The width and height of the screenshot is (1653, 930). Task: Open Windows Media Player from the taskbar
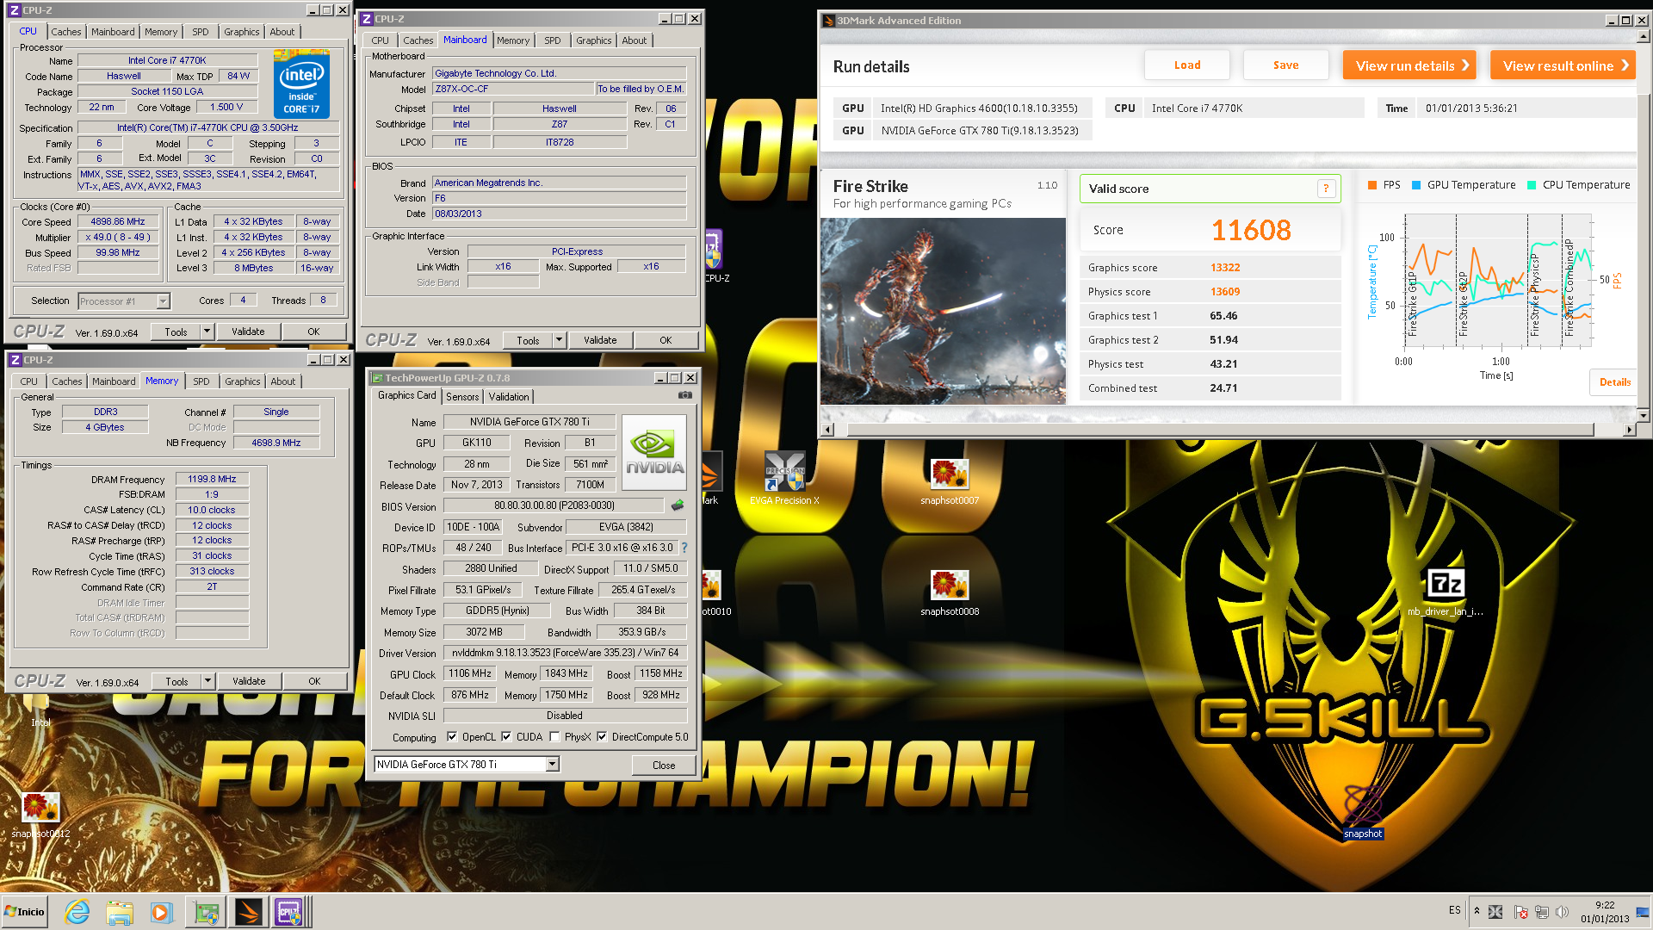pyautogui.click(x=161, y=912)
